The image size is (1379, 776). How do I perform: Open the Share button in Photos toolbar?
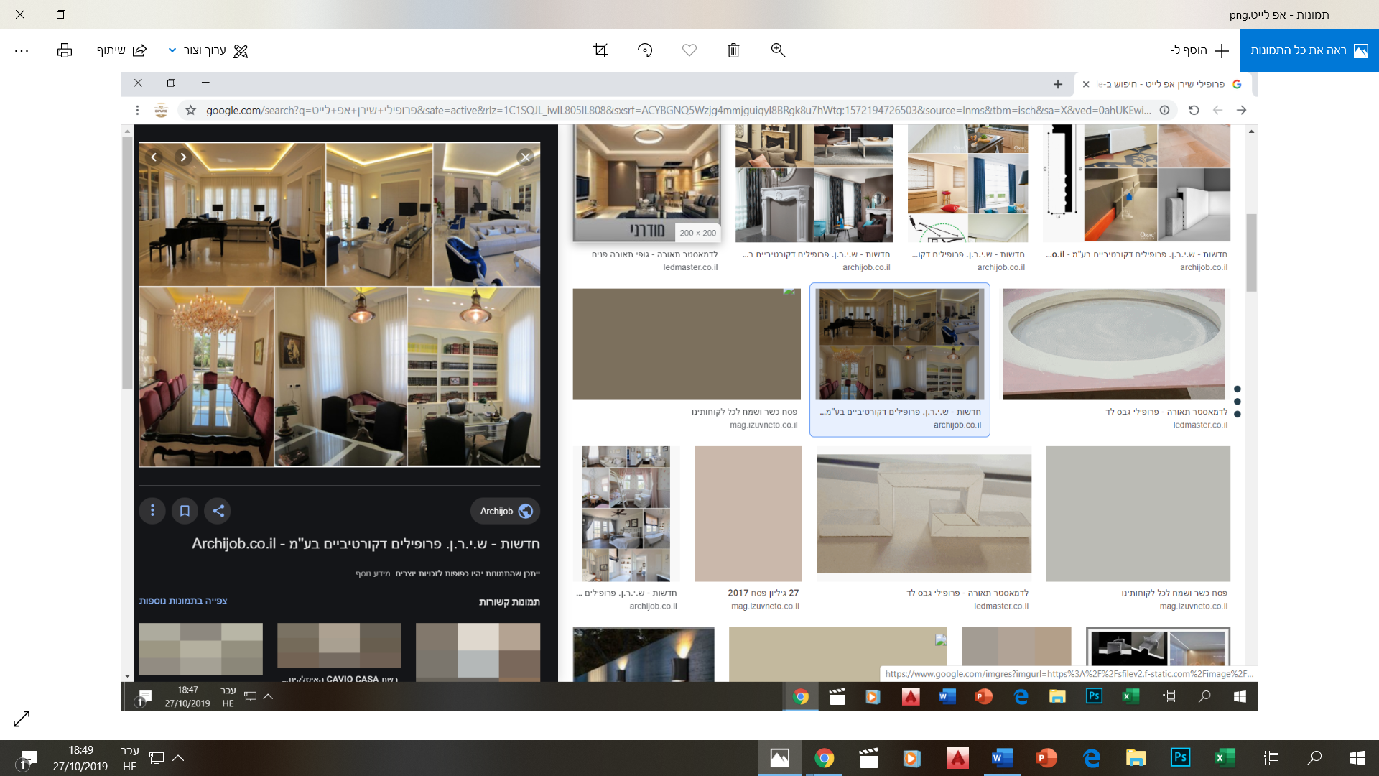121,50
